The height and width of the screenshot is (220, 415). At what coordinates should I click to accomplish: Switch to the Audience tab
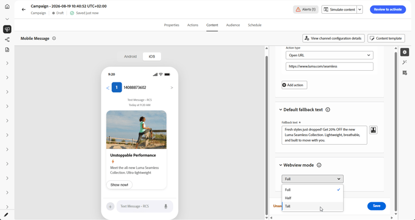coord(233,25)
